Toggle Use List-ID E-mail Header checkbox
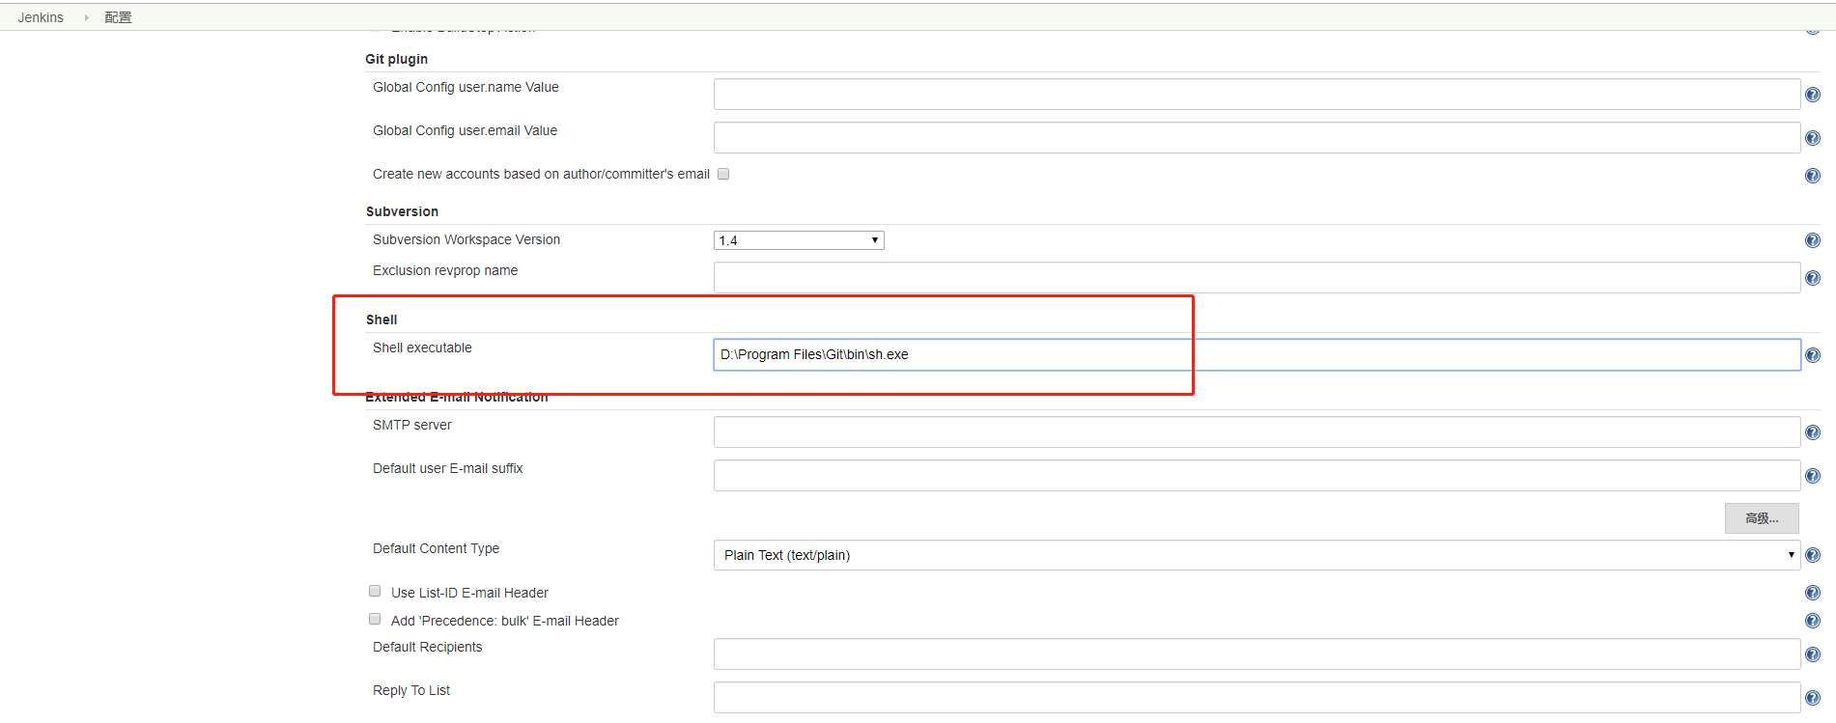Viewport: 1836px width, 723px height. (375, 591)
